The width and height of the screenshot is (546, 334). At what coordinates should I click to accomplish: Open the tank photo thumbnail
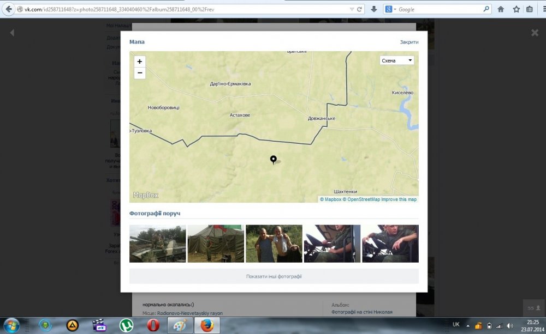157,244
